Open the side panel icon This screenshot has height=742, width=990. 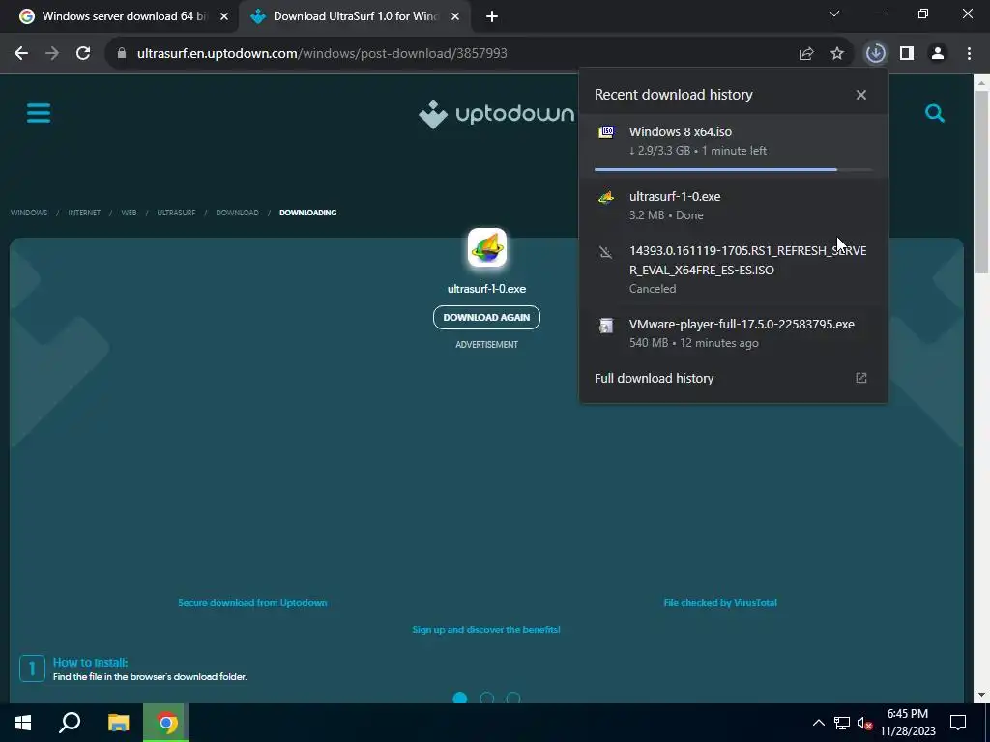coord(907,54)
